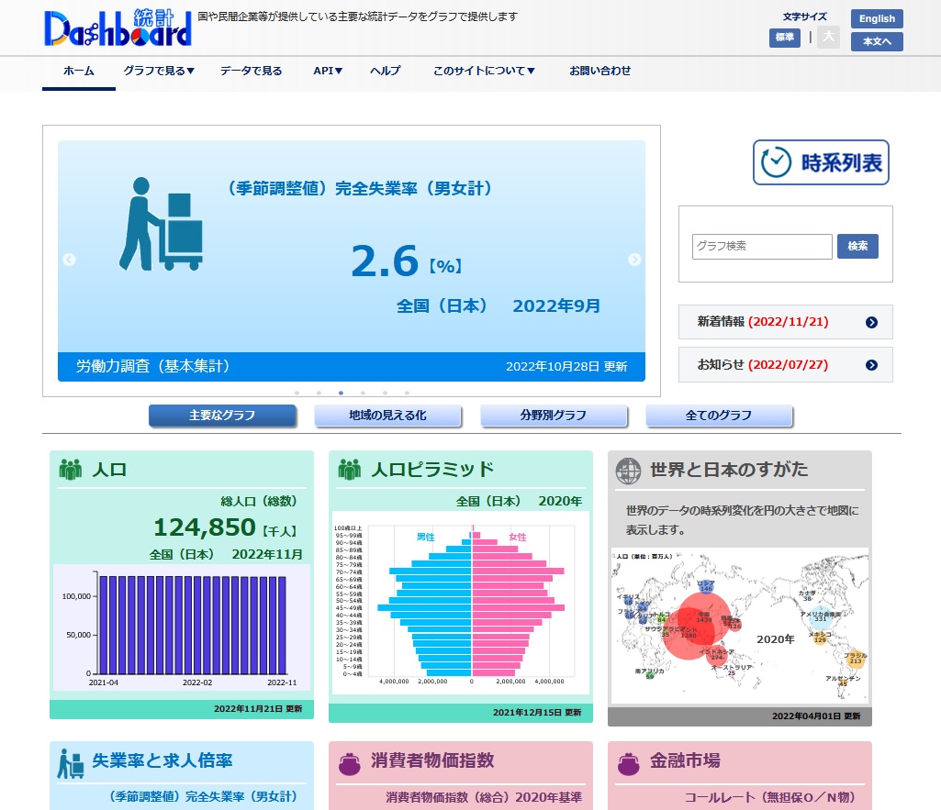The image size is (941, 810).
Task: Select the 主要なグラフ tab
Action: click(x=222, y=416)
